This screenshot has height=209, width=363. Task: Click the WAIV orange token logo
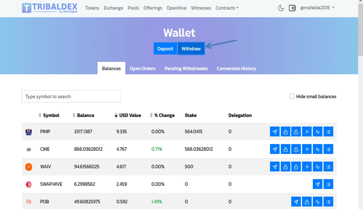(29, 167)
